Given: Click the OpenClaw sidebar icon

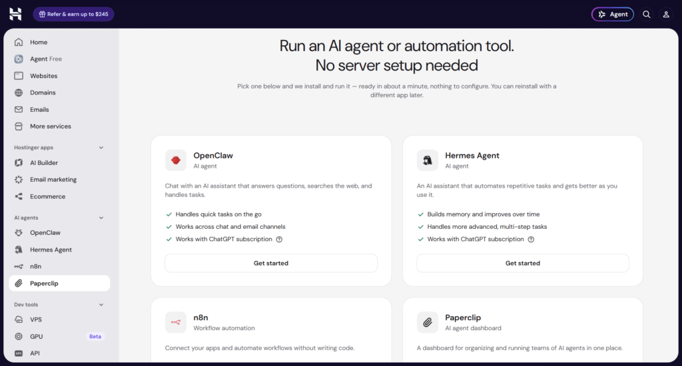Looking at the screenshot, I should (19, 233).
